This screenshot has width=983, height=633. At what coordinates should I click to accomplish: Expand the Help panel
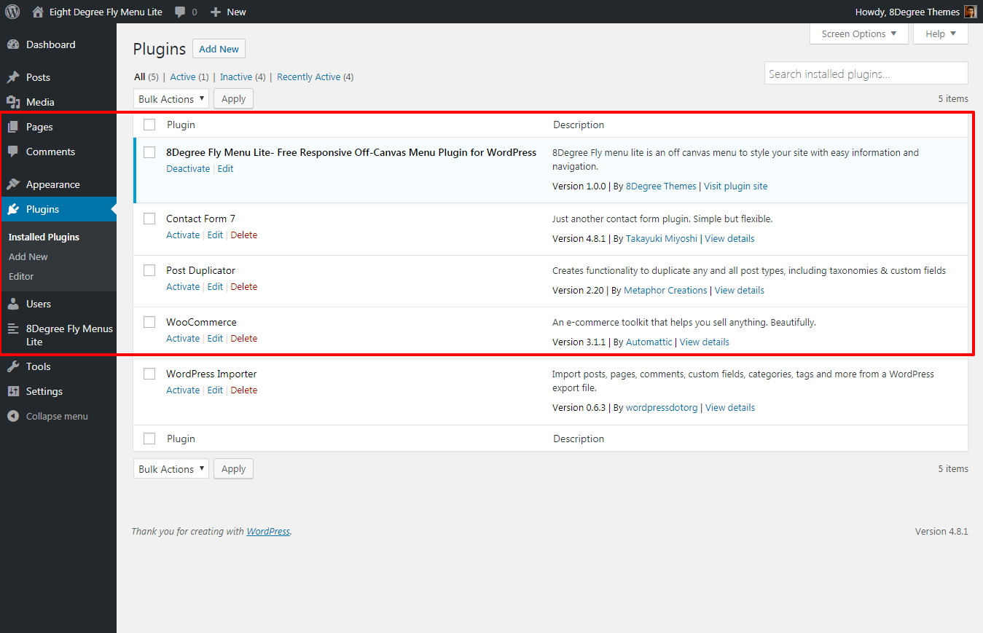pos(941,34)
